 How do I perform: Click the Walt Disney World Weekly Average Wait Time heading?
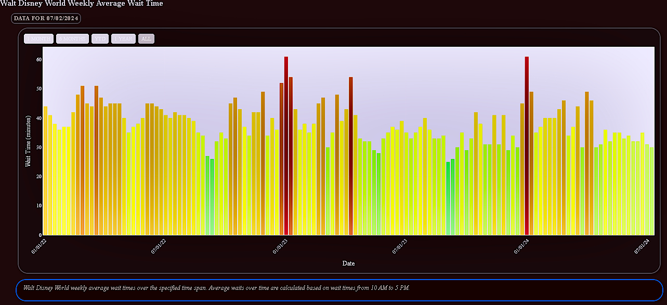[x=82, y=4]
